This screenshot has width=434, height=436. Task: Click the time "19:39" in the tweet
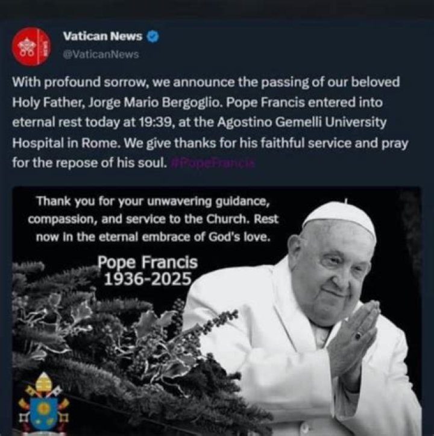pyautogui.click(x=156, y=122)
